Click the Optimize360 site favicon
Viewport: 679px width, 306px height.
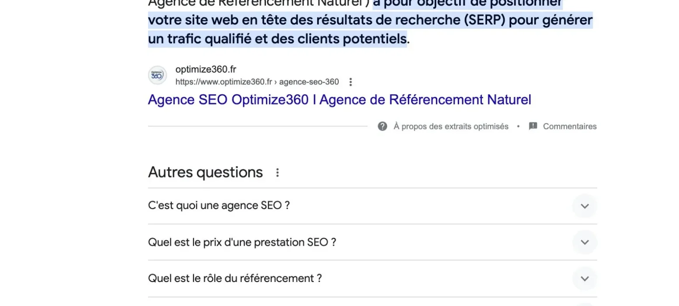157,75
